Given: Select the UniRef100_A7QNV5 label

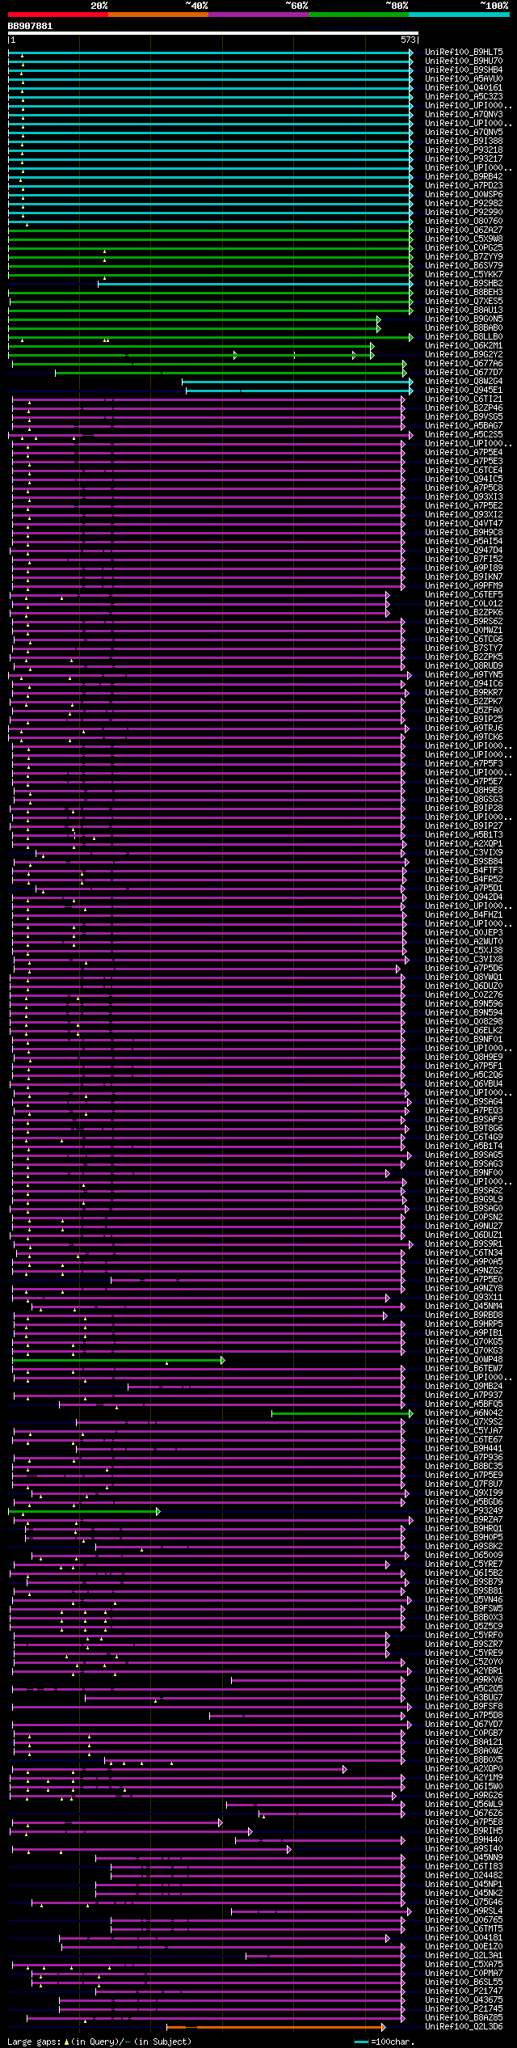Looking at the screenshot, I should (464, 133).
